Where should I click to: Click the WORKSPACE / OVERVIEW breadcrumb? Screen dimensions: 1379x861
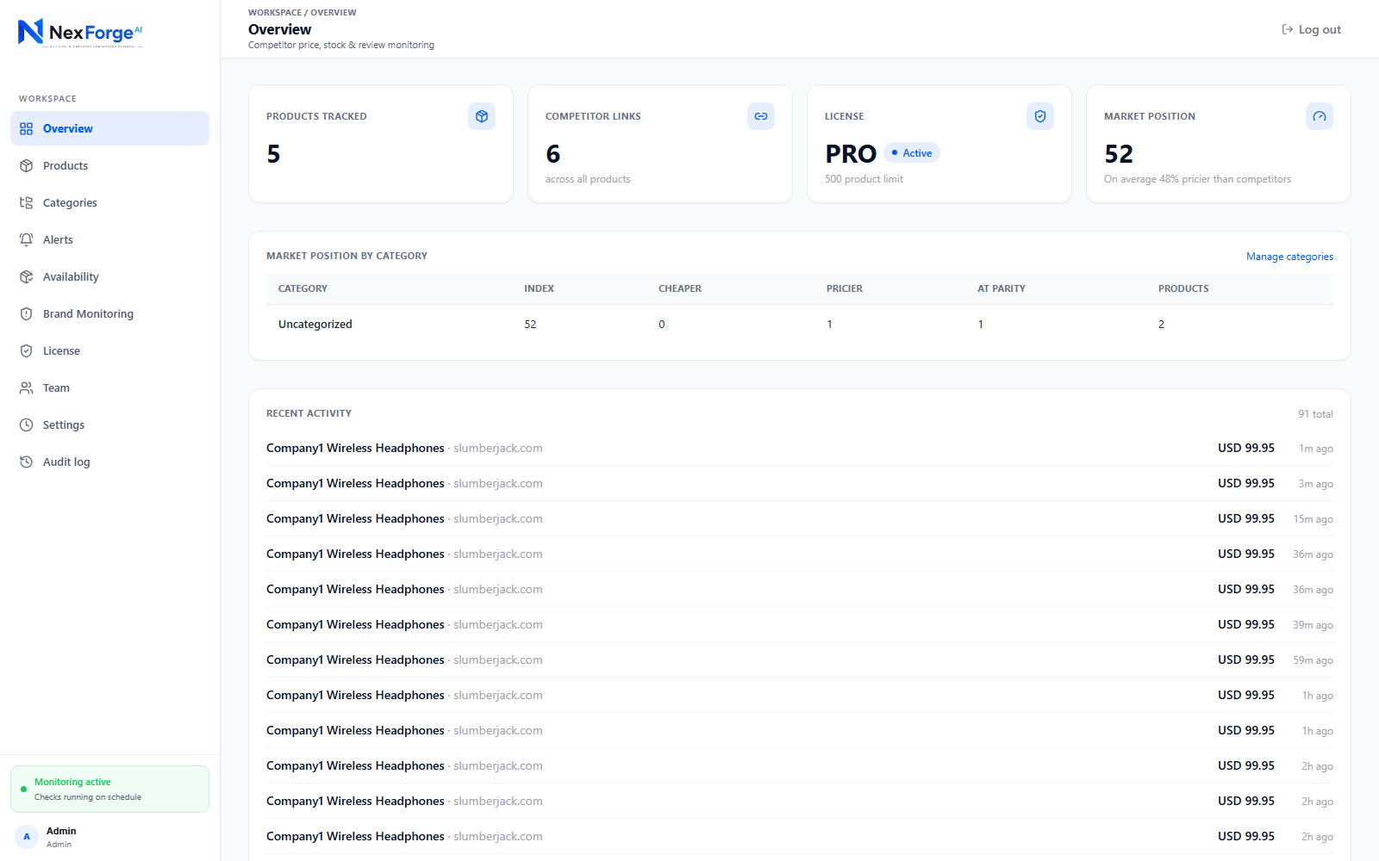point(302,13)
